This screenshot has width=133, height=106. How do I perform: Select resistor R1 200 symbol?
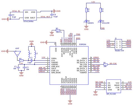click(106, 64)
